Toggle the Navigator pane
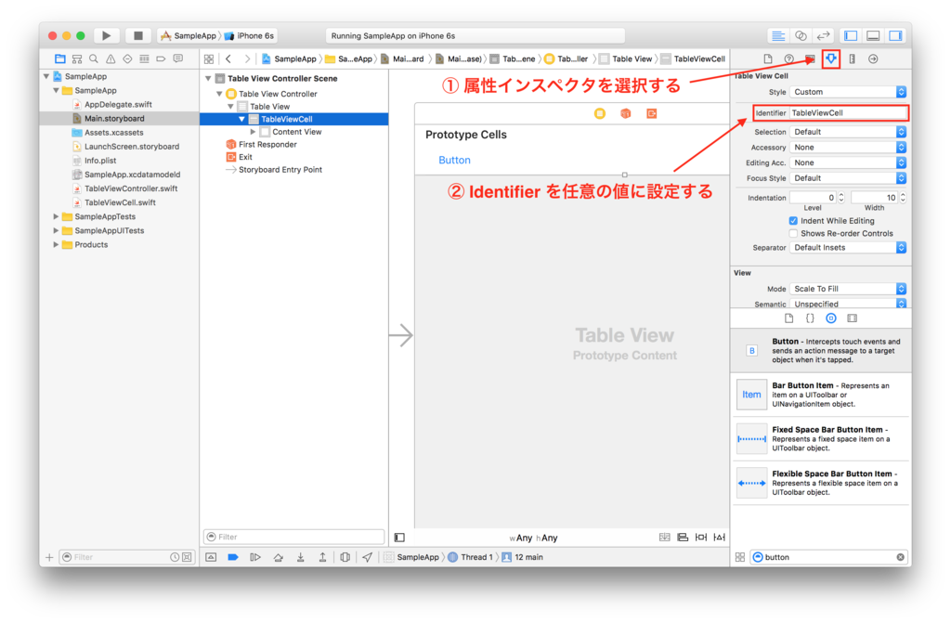951x623 pixels. click(x=851, y=36)
